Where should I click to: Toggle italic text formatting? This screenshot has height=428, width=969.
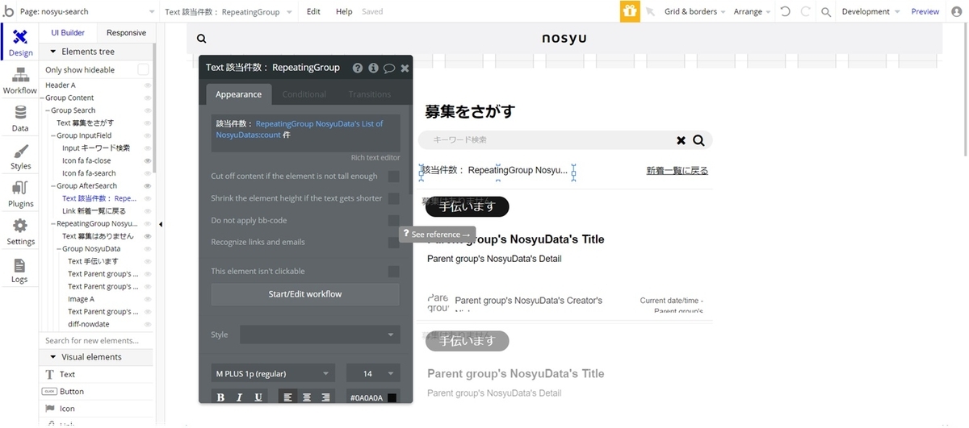pyautogui.click(x=240, y=397)
